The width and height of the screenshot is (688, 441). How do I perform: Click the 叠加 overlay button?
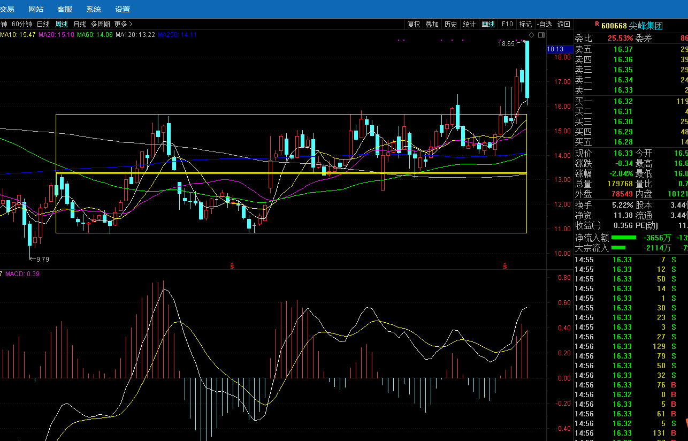click(432, 24)
